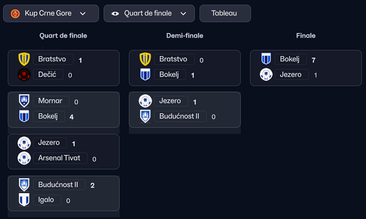Click the Kup Crne Gore competition logo
The height and width of the screenshot is (219, 366).
coord(15,13)
